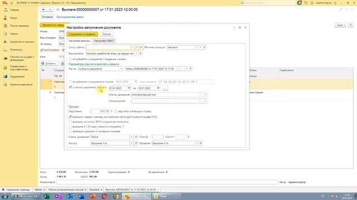Open "Удержания и выплаты" section in the sidebar
Screen dimensions: 357x200
tap(22, 42)
